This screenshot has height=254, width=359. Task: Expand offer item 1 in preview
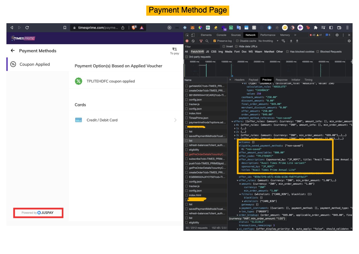coord(235,128)
